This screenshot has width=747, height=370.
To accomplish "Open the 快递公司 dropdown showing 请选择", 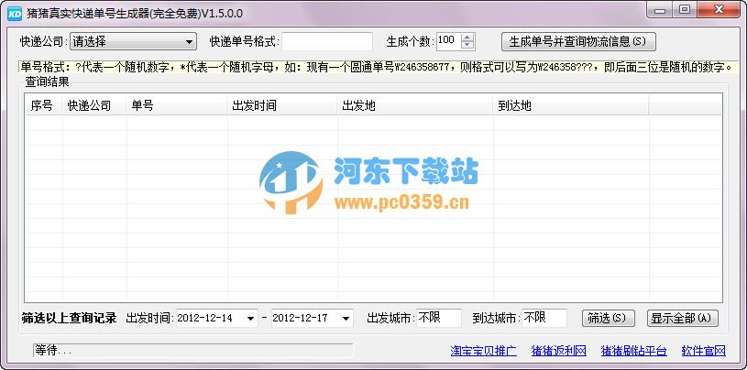I will pyautogui.click(x=133, y=41).
